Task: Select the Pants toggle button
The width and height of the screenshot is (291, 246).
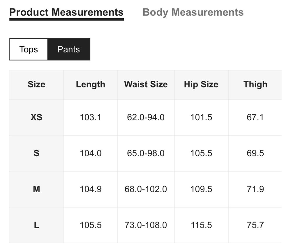Action: point(69,49)
